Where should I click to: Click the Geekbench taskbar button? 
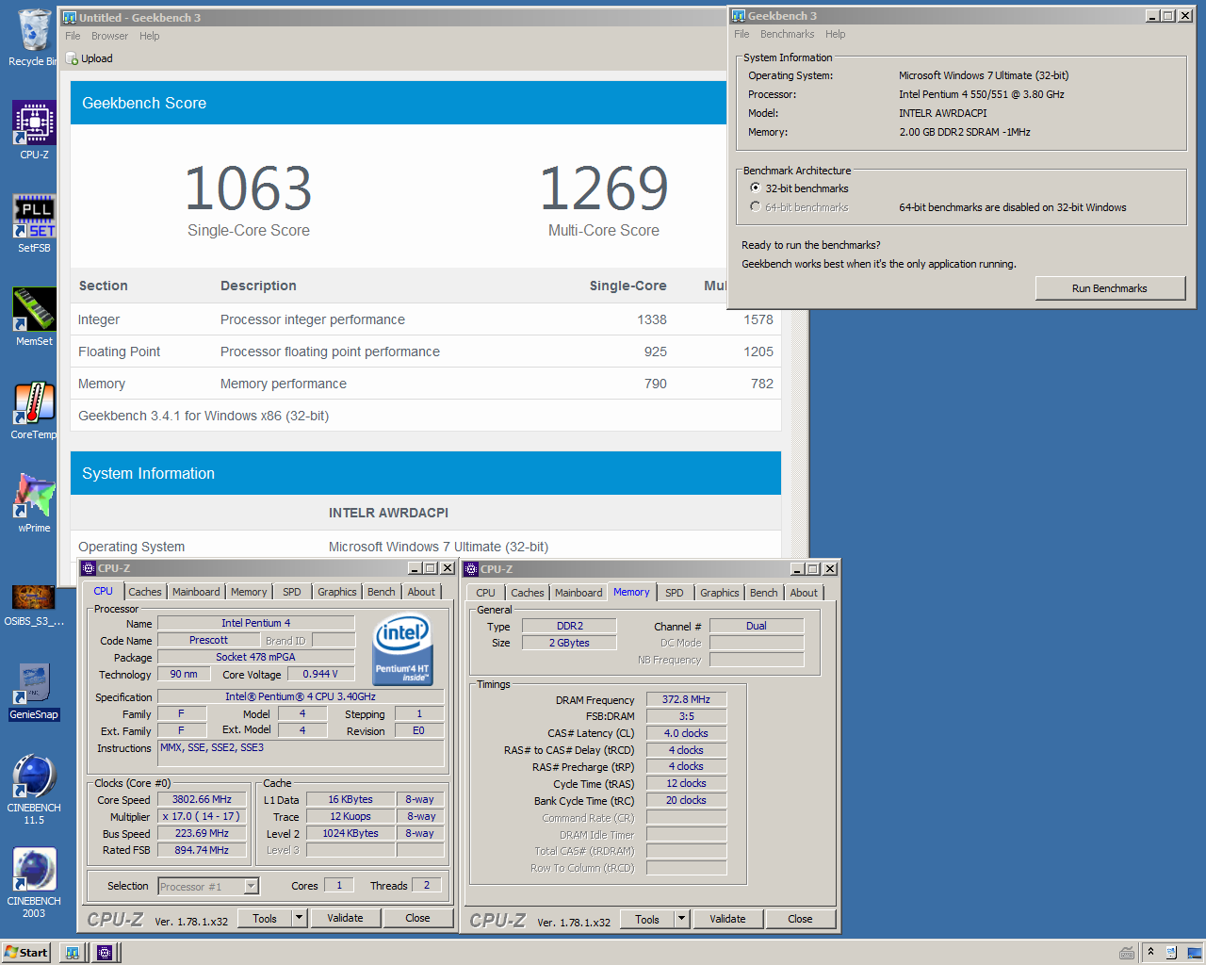click(x=72, y=953)
